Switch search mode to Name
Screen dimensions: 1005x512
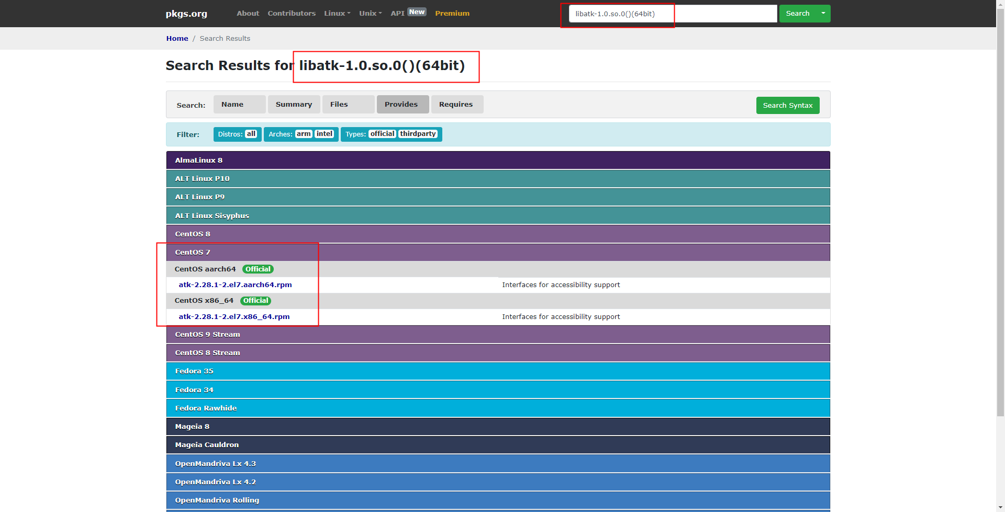(x=239, y=104)
